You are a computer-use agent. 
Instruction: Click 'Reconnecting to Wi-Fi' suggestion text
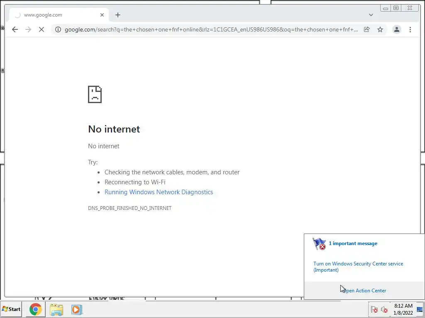pos(135,182)
